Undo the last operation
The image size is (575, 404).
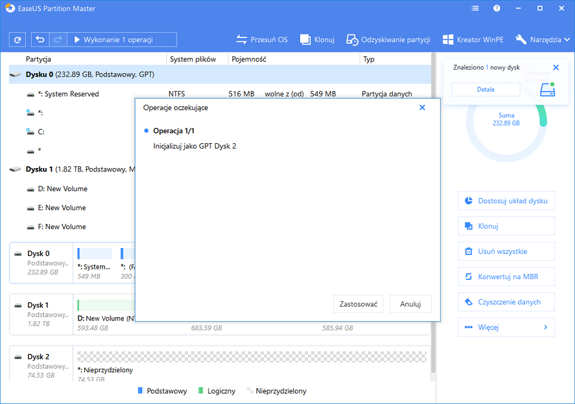(40, 40)
